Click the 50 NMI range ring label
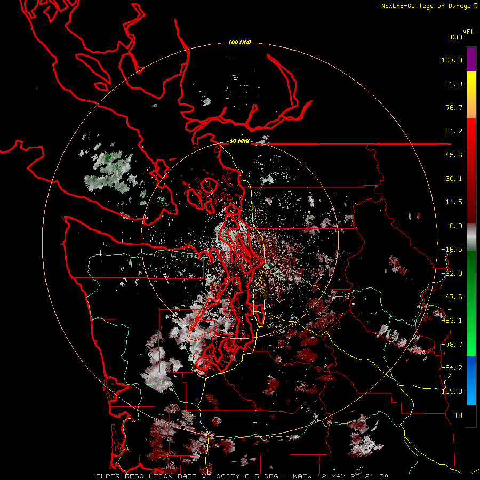This screenshot has width=480, height=480. click(239, 141)
